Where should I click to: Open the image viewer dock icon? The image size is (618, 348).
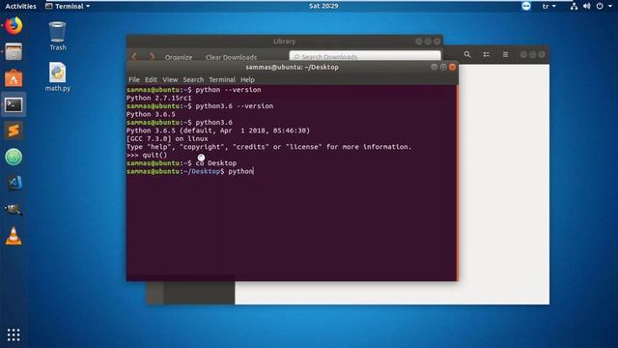(x=14, y=210)
